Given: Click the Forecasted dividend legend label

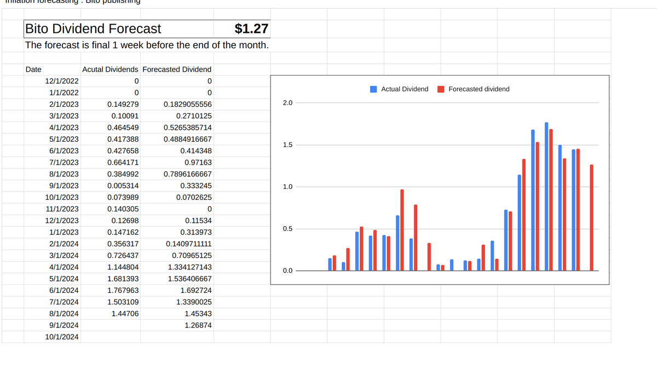Looking at the screenshot, I should point(479,89).
